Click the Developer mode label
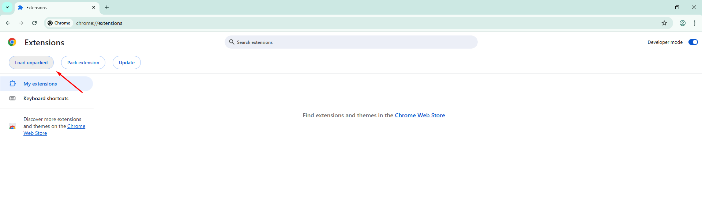This screenshot has height=201, width=702. [x=665, y=42]
